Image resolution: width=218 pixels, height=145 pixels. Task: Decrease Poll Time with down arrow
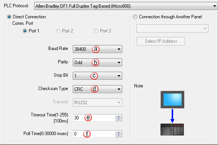click(x=119, y=135)
